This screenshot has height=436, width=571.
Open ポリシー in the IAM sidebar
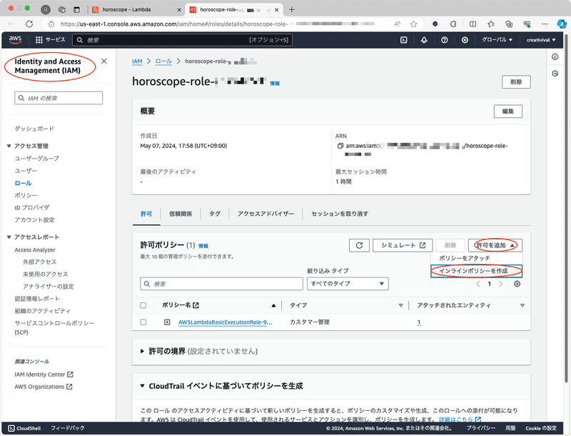(x=26, y=195)
